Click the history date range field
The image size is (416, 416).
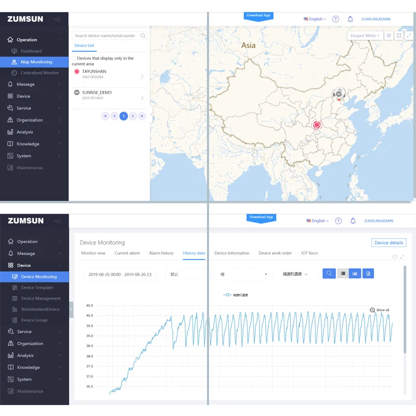[120, 274]
